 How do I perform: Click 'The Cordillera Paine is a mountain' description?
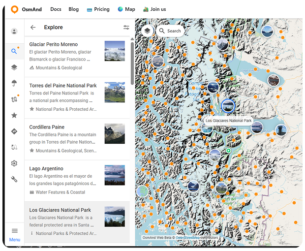62,135
